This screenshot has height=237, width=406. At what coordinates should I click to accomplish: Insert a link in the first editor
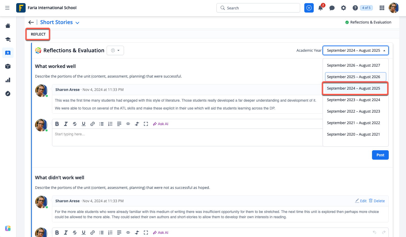[x=93, y=124]
